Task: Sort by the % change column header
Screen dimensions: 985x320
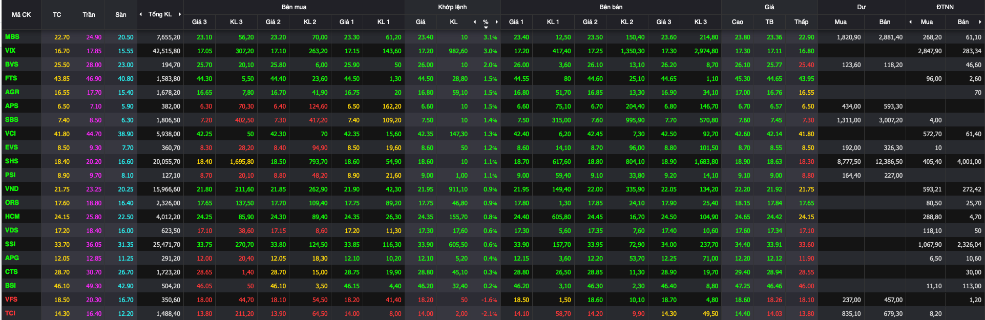Action: point(486,22)
